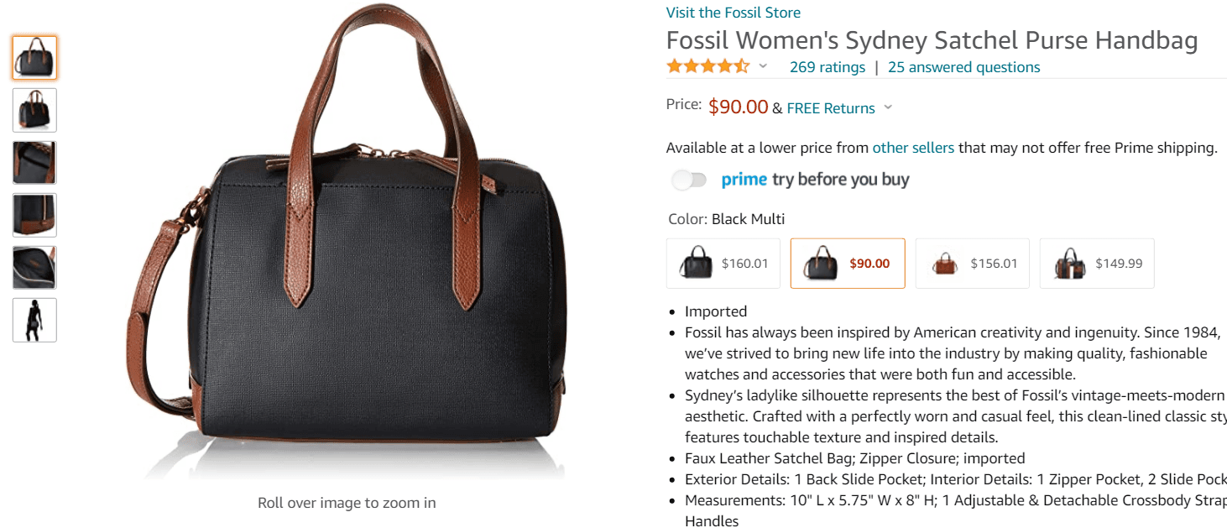1227x528 pixels.
Task: Click the other sellers link
Action: click(913, 147)
